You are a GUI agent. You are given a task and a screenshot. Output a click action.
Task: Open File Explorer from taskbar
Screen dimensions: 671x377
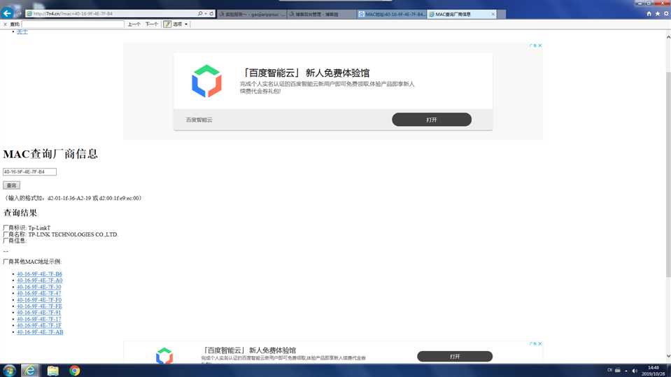click(52, 371)
